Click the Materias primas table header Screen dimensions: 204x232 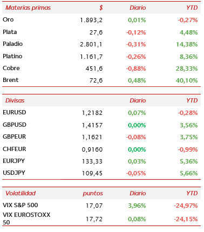pyautogui.click(x=28, y=8)
